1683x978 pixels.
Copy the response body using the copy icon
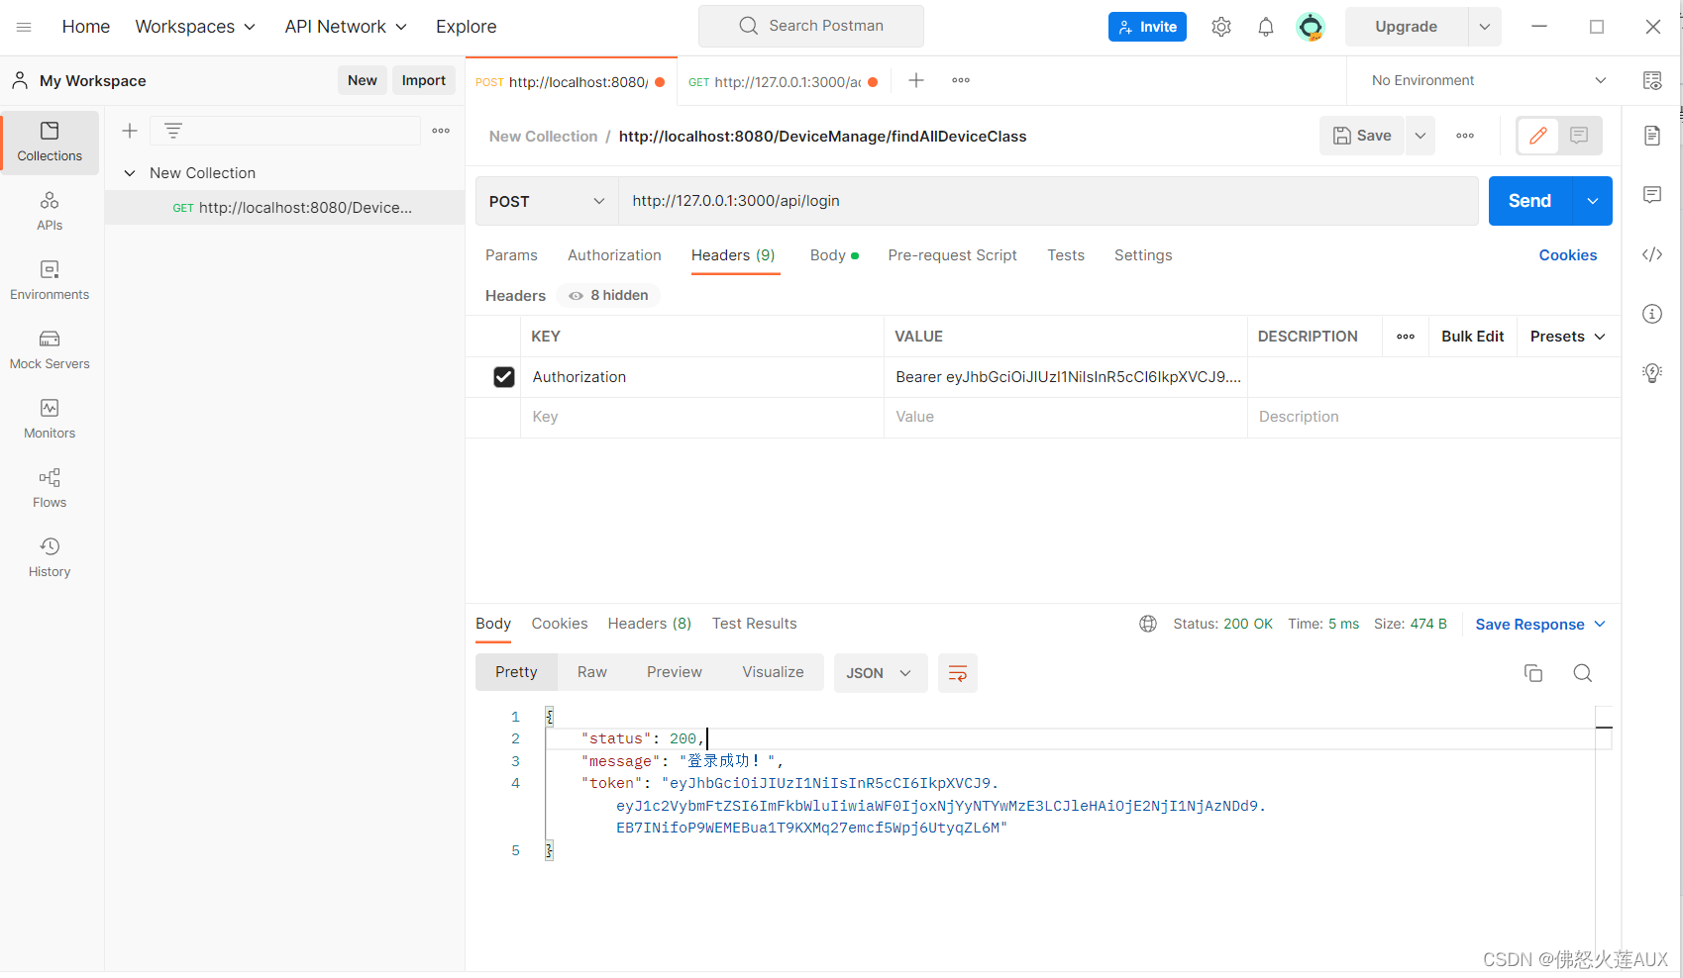(x=1532, y=672)
